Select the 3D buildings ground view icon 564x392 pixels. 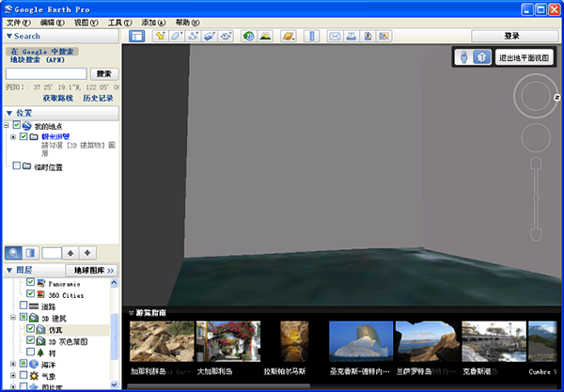coord(480,57)
